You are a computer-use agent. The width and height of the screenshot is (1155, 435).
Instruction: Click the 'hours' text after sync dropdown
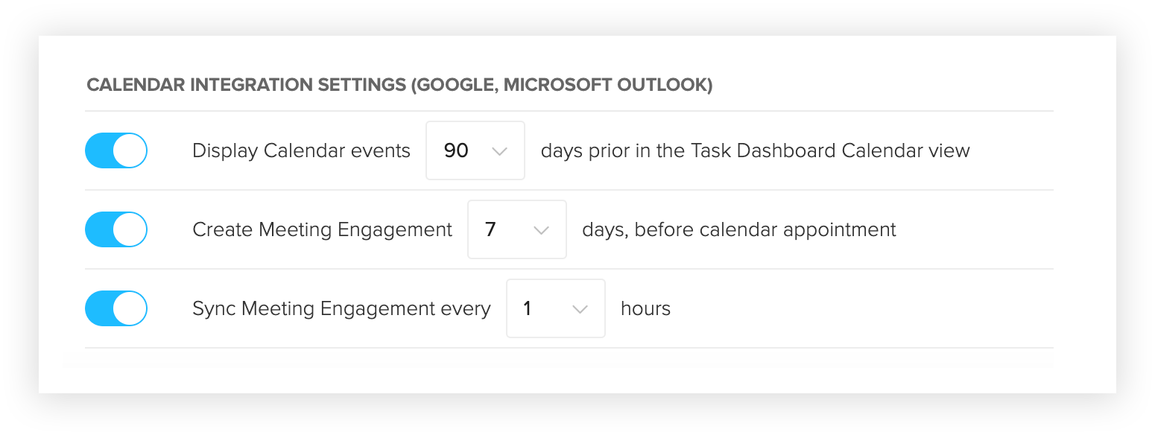tap(645, 308)
